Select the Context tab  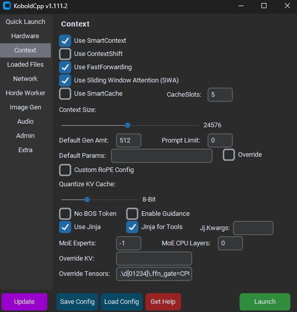25,50
